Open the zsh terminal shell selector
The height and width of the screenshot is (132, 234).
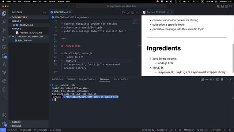(x=204, y=79)
